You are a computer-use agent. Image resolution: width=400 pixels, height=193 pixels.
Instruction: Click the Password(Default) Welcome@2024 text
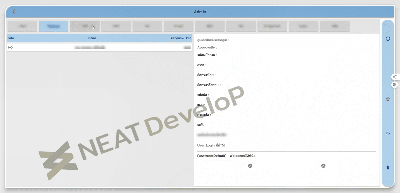coord(226,156)
